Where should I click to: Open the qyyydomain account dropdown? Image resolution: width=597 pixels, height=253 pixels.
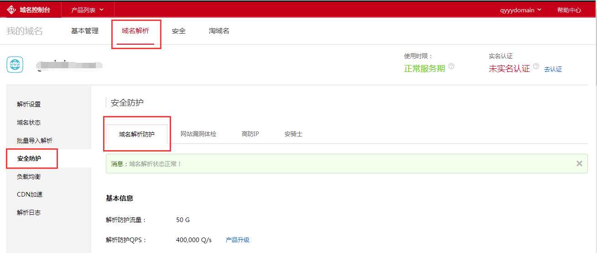(x=520, y=10)
